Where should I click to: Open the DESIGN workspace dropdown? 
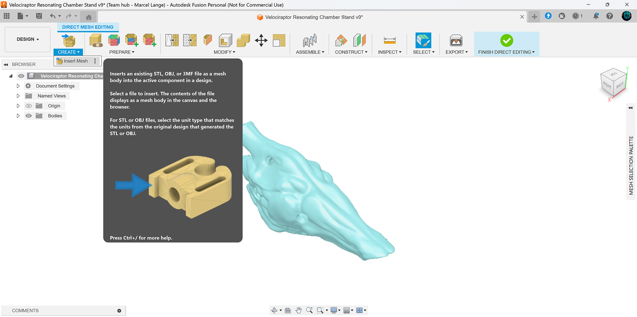click(x=28, y=39)
